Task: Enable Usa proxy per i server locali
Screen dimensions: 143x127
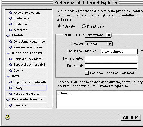Action: [x=87, y=73]
